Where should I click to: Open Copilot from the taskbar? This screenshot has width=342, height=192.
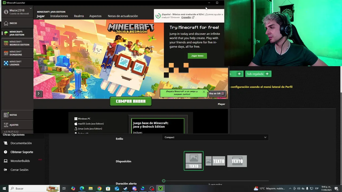73,189
